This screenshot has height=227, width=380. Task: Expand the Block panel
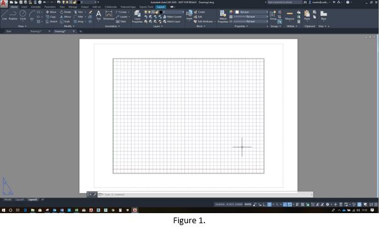201,26
